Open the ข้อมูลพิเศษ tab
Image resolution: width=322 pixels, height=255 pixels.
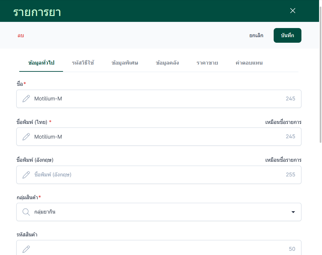point(125,63)
